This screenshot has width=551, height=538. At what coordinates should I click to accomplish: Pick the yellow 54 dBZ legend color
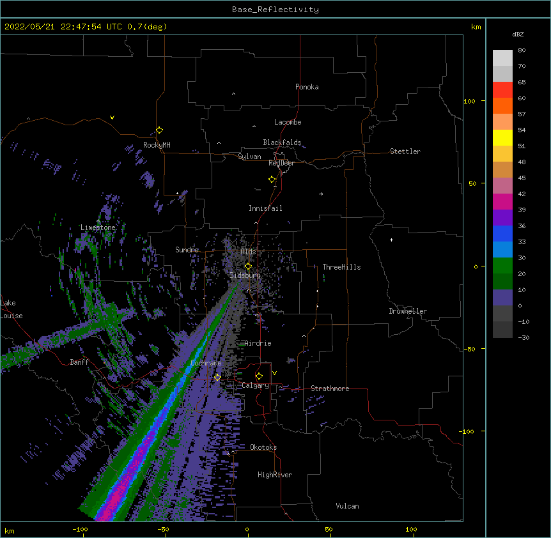click(502, 137)
